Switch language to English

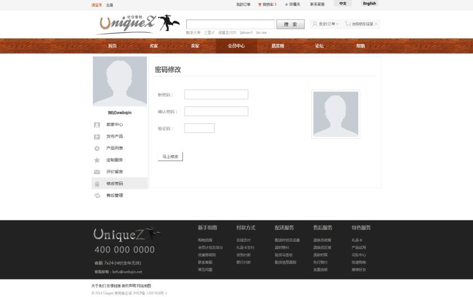tap(369, 3)
